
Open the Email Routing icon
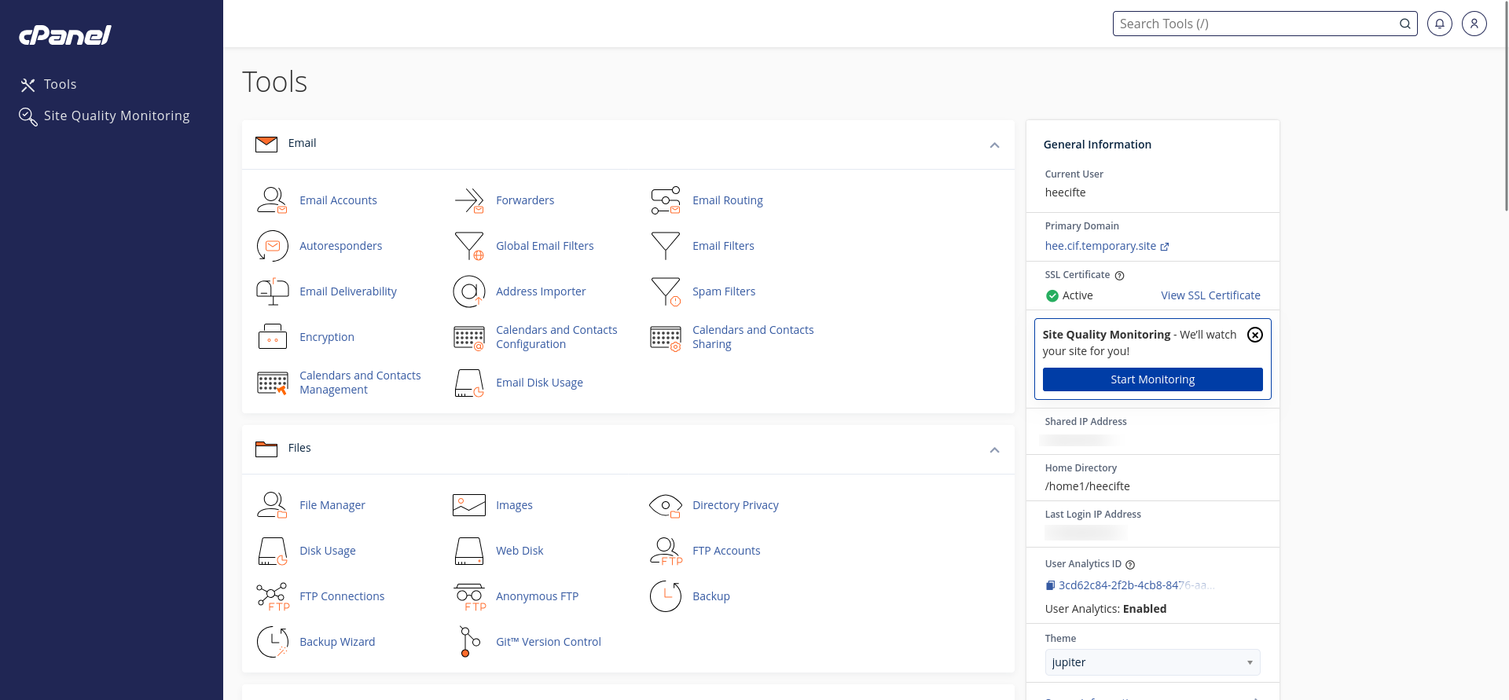tap(666, 200)
